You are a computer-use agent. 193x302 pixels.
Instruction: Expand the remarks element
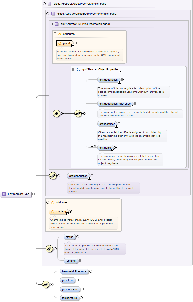[80, 260]
